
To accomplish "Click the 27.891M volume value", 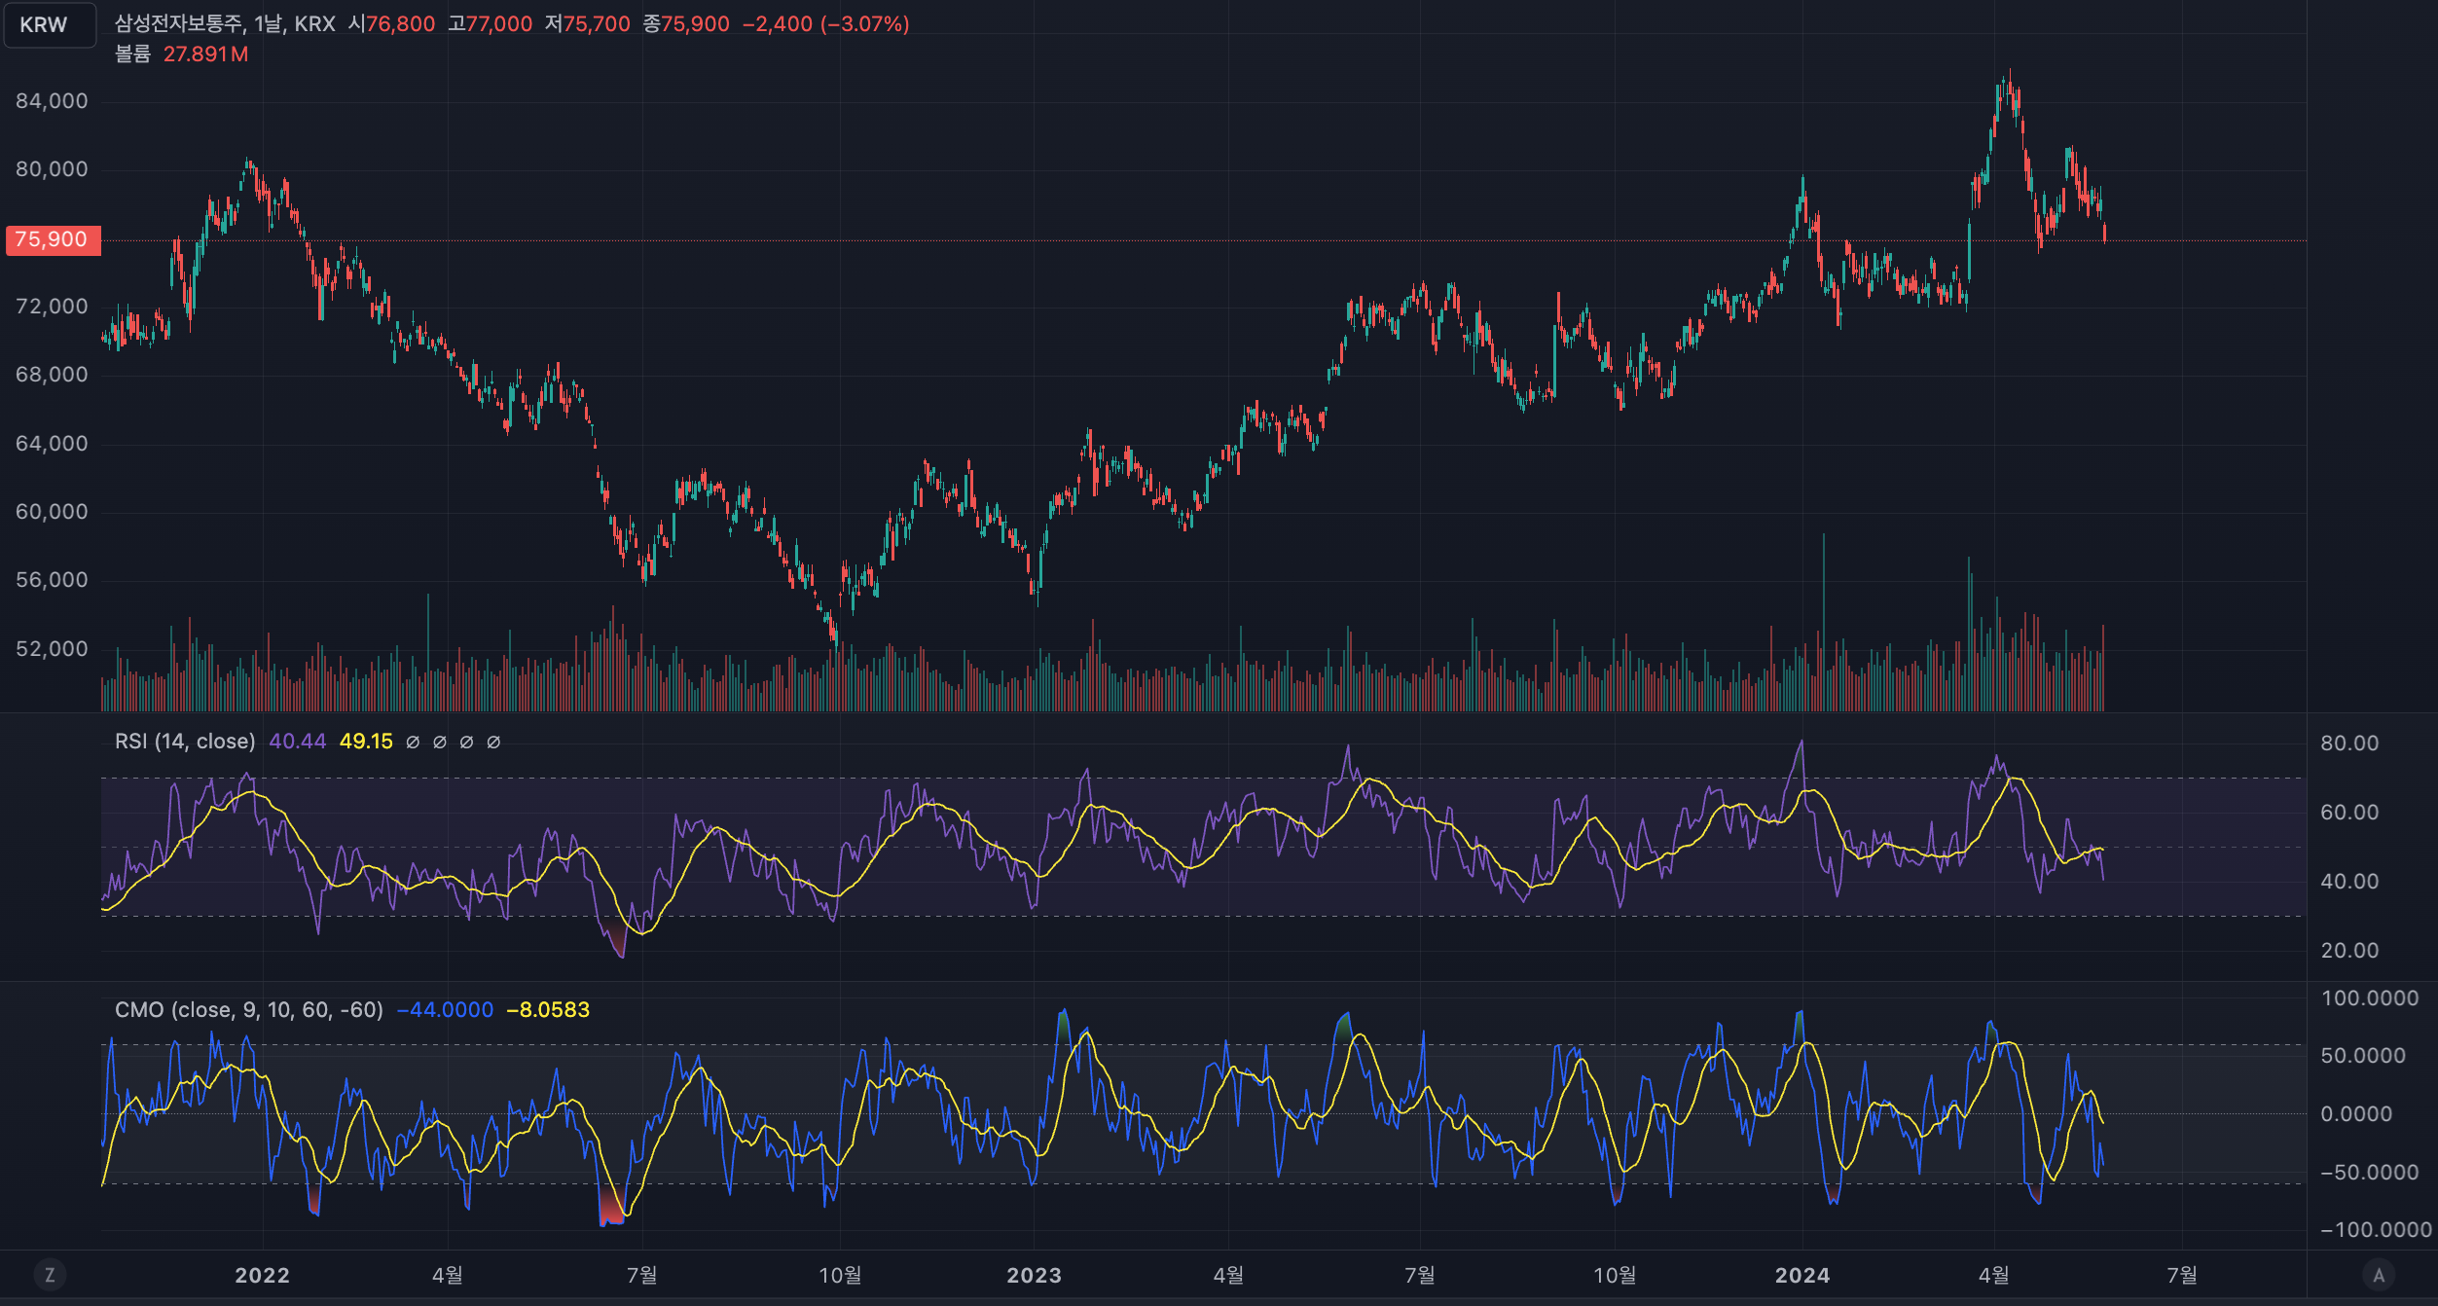I will coord(205,54).
